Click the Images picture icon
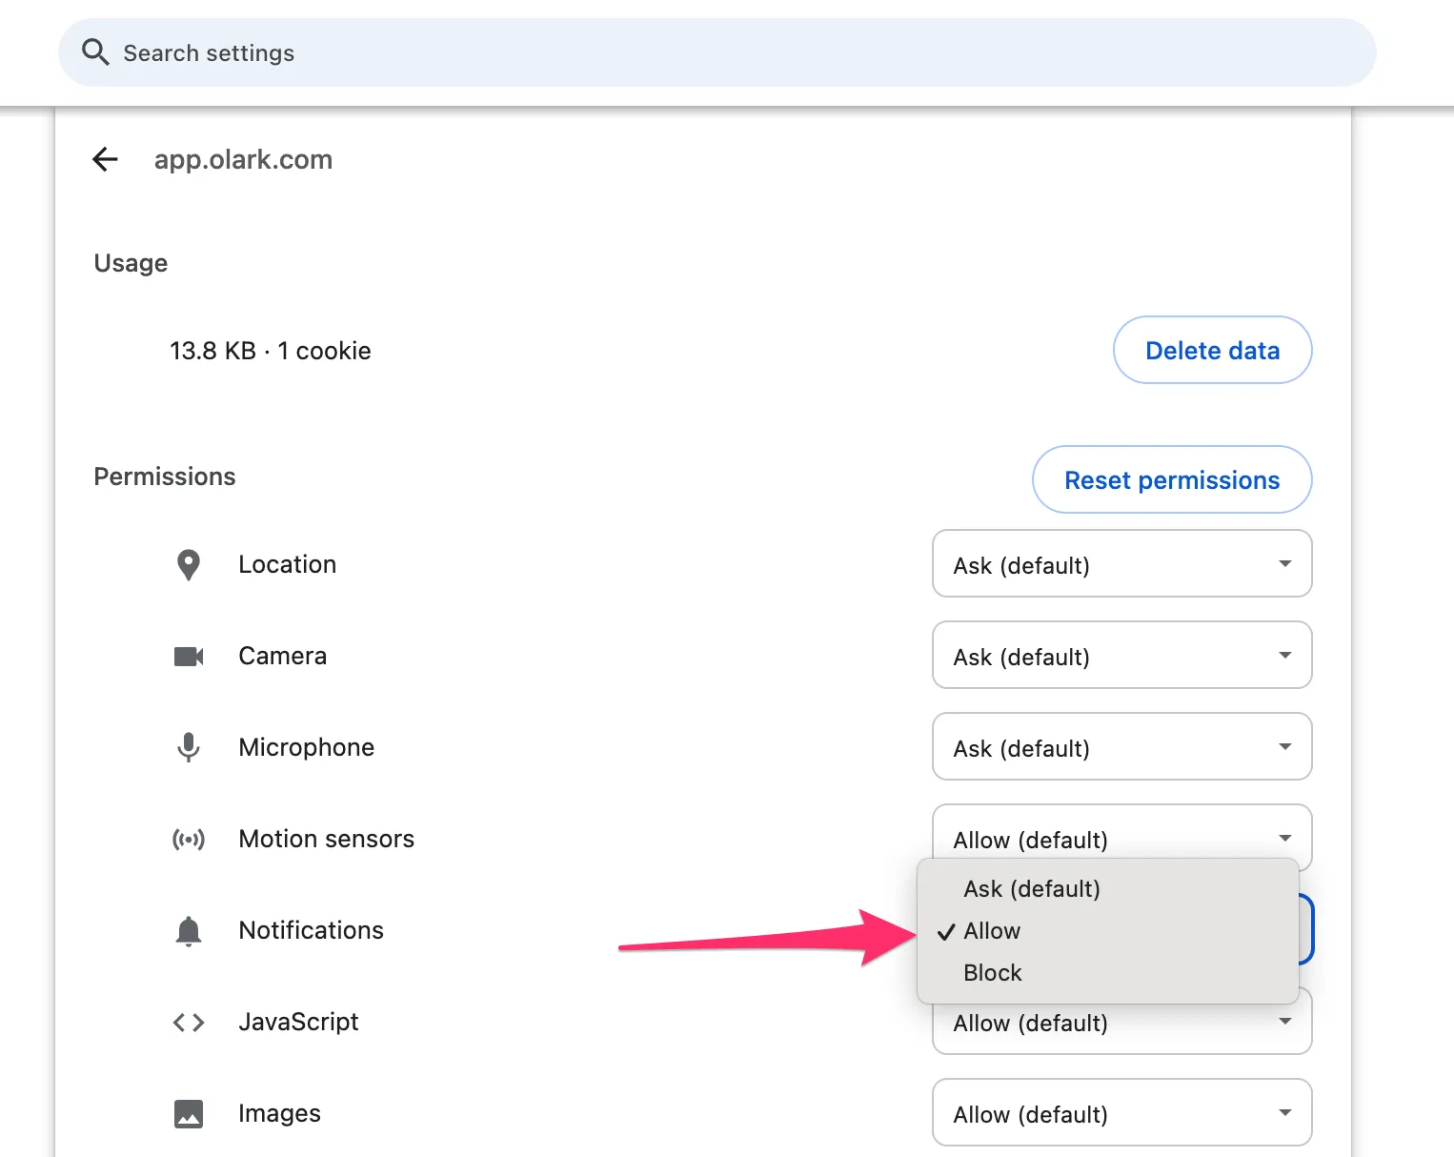Screen dimensions: 1454x1157 click(x=189, y=1113)
